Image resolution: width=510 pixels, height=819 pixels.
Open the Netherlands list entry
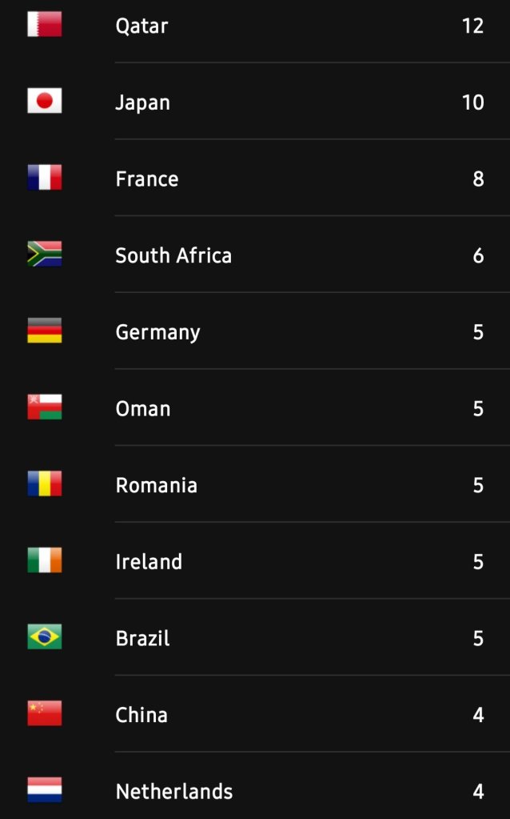coord(174,792)
